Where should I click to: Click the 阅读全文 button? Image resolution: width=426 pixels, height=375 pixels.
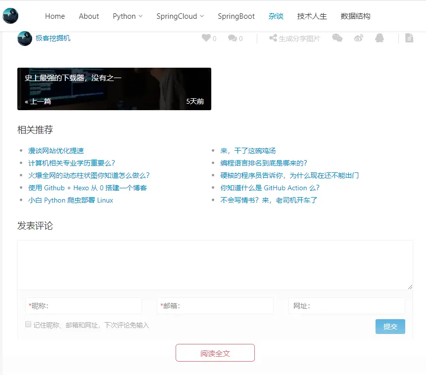tap(215, 353)
